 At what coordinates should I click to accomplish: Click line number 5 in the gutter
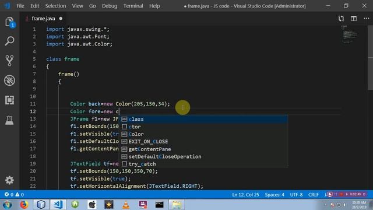pyautogui.click(x=34, y=59)
